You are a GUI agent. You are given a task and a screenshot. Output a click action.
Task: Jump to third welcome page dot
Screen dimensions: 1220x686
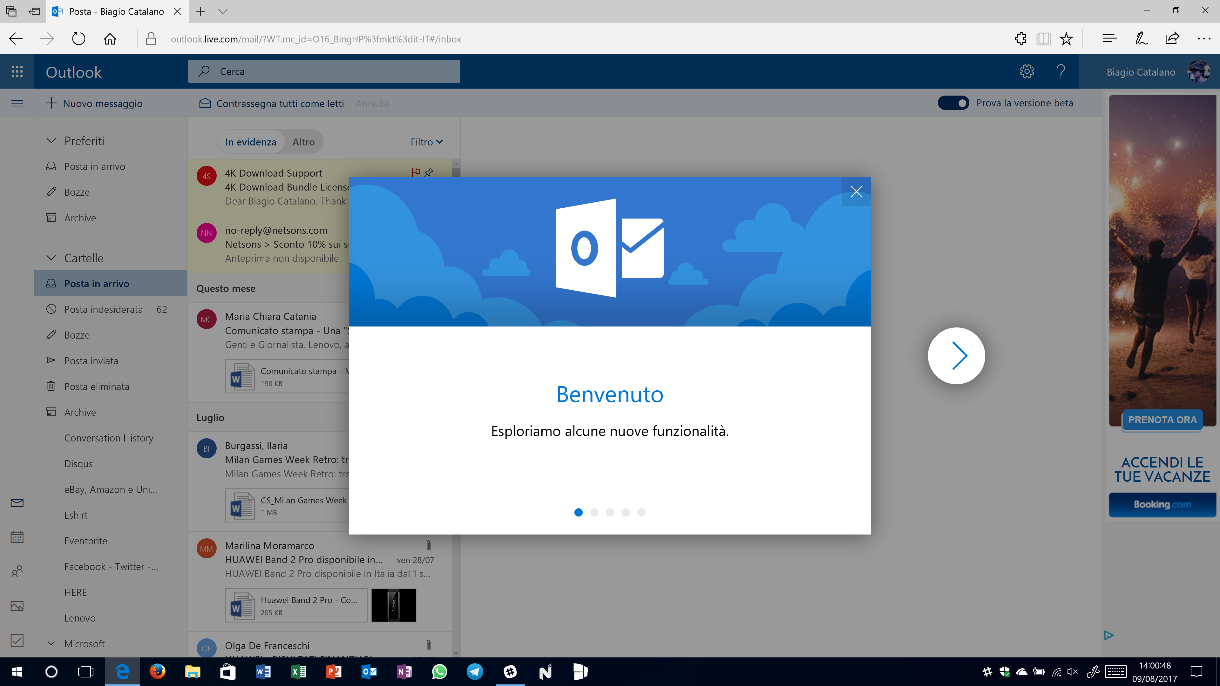610,512
